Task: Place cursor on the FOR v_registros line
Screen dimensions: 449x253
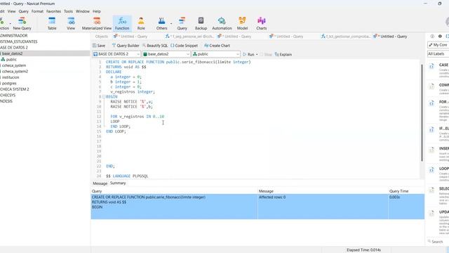Action: (138, 117)
